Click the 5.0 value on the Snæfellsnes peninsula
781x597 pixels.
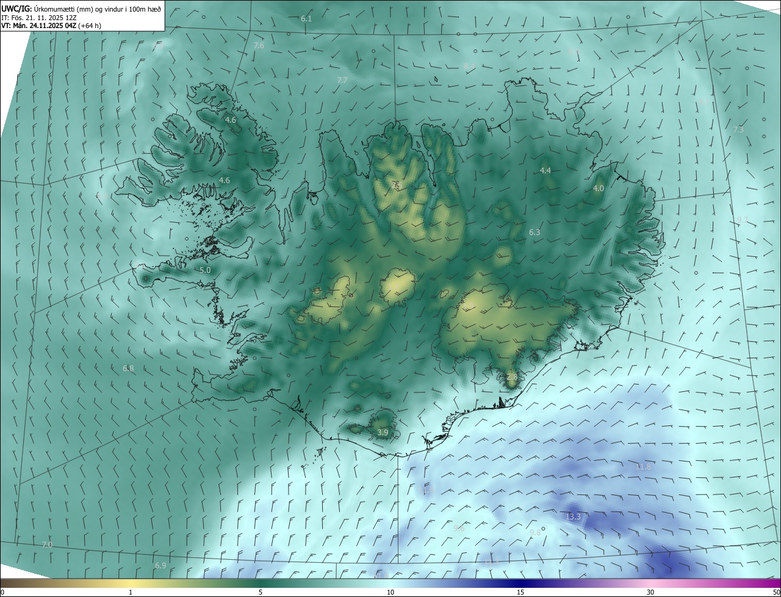205,270
